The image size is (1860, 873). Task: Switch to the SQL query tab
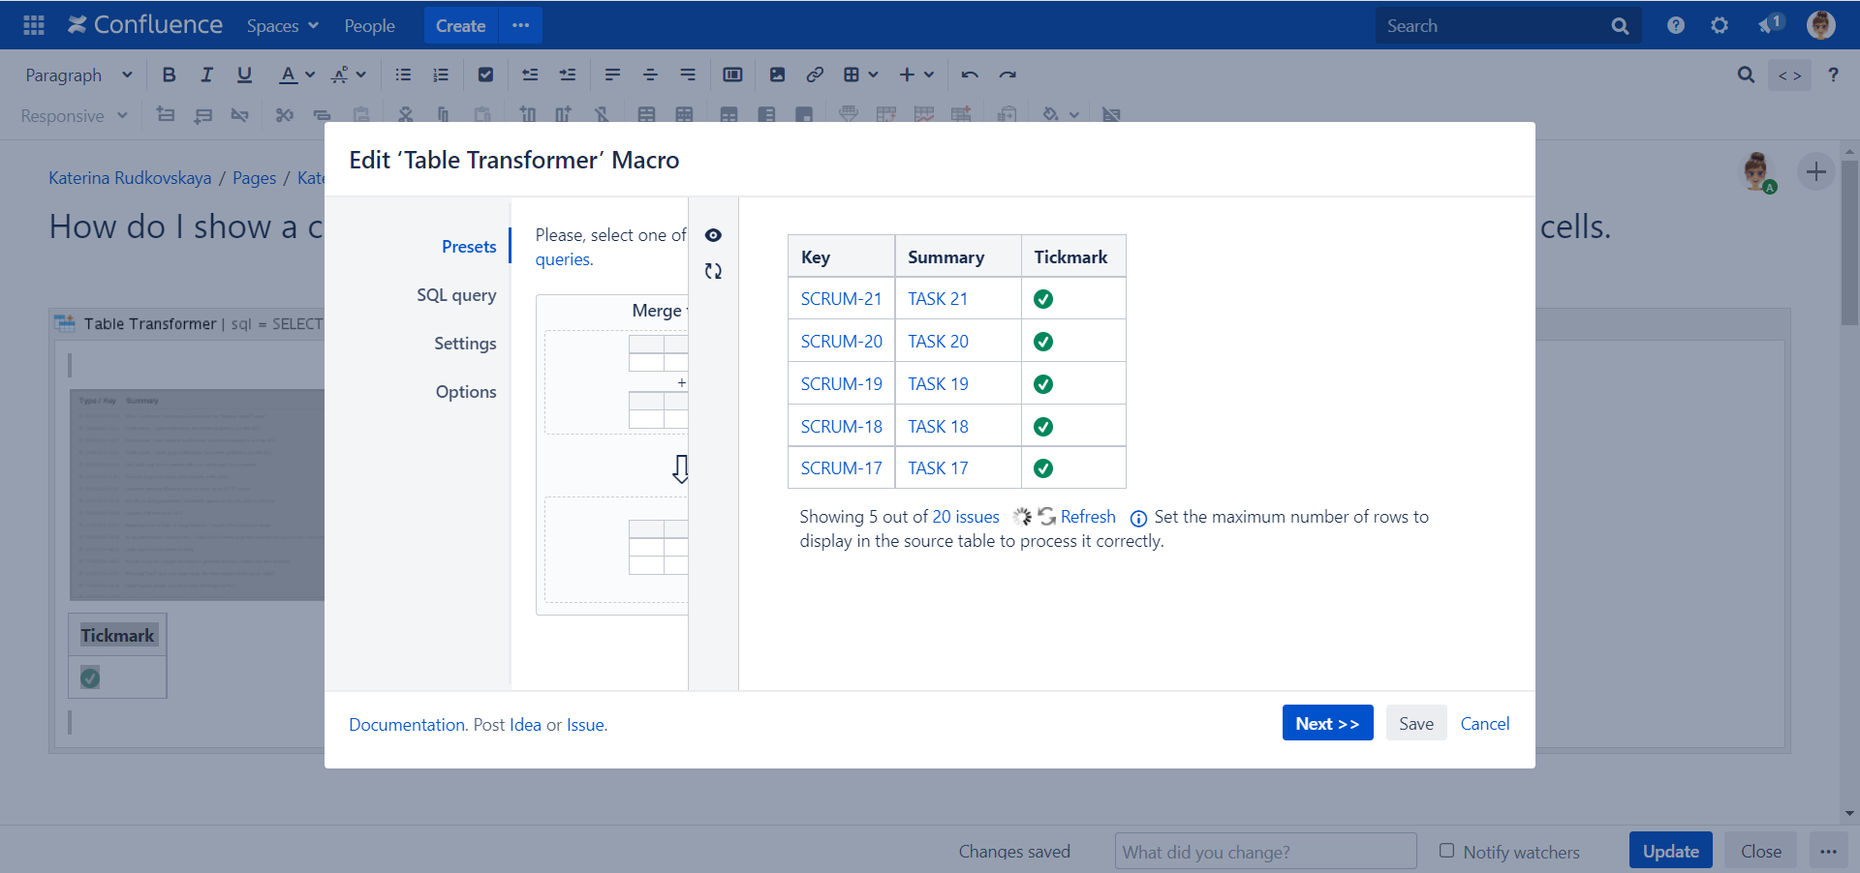[456, 295]
